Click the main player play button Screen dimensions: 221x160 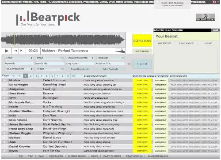coord(7,51)
